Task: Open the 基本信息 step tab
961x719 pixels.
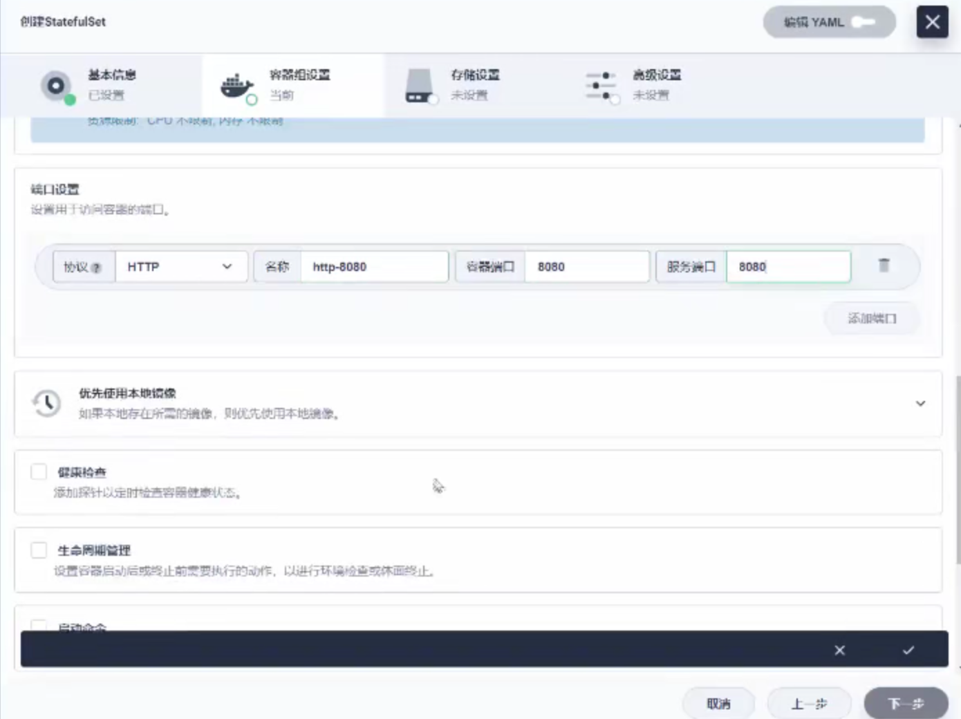Action: point(101,85)
